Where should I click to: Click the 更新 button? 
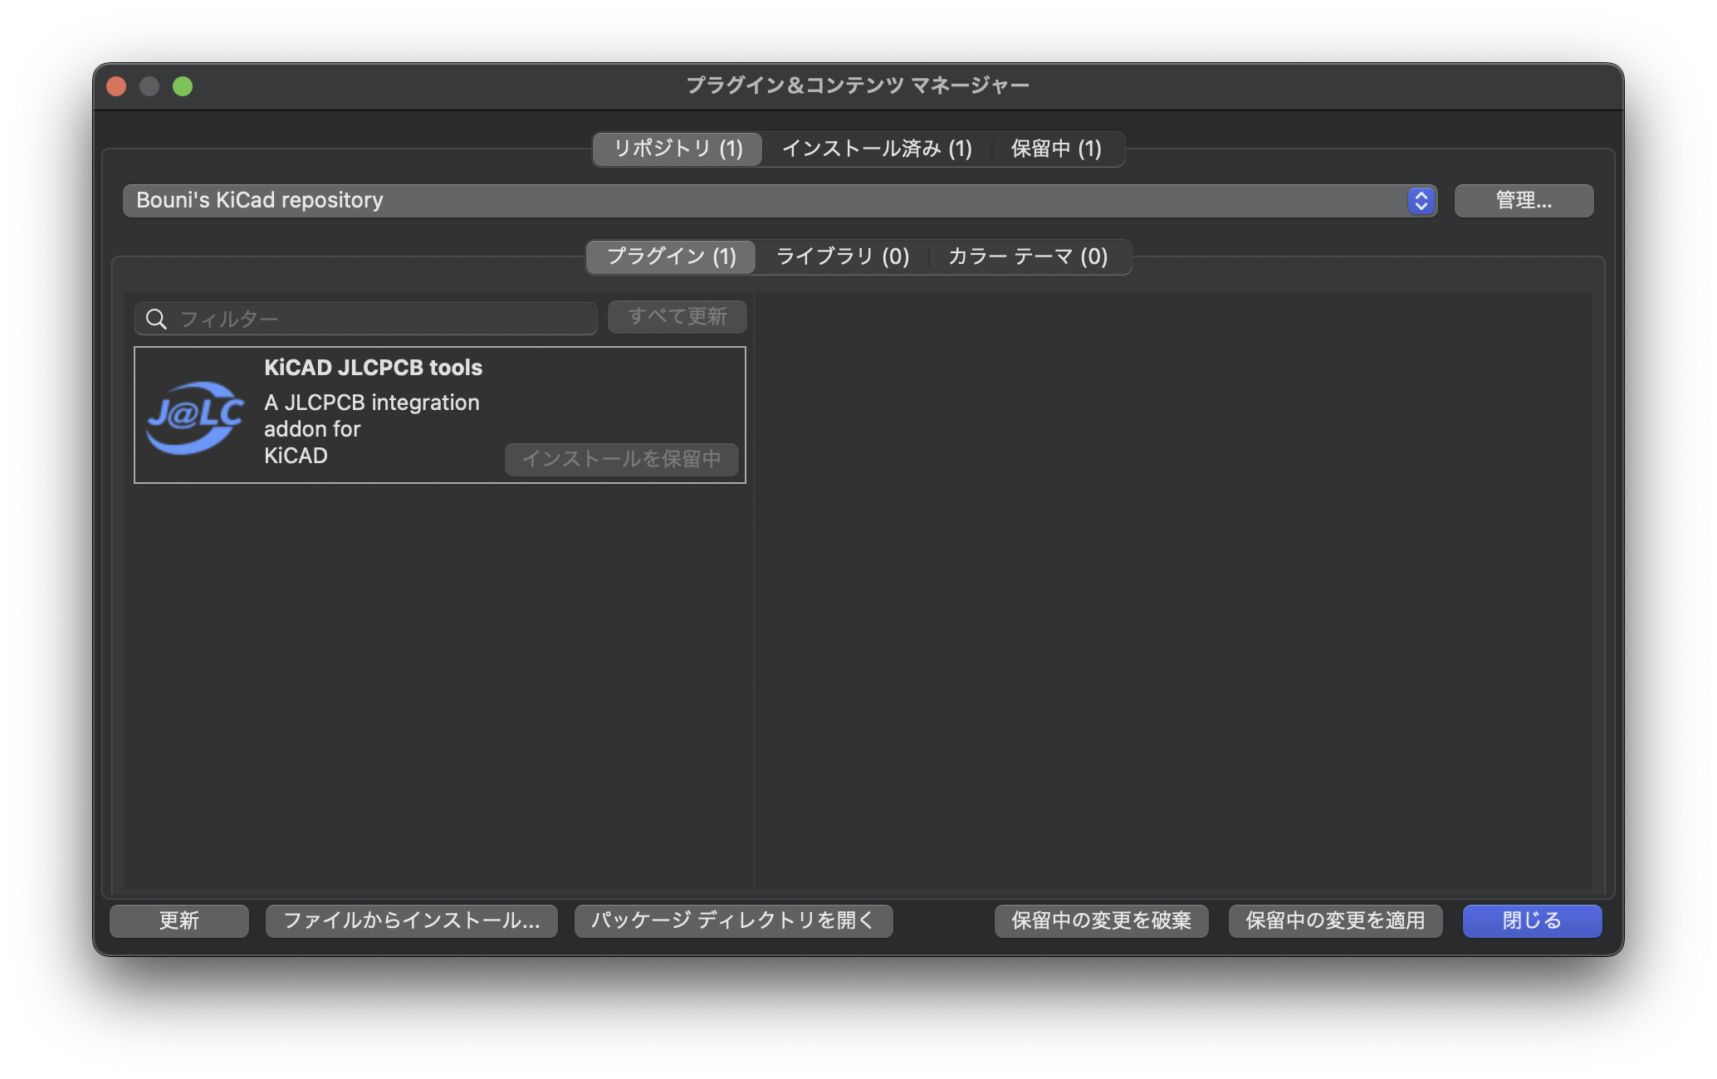179,920
